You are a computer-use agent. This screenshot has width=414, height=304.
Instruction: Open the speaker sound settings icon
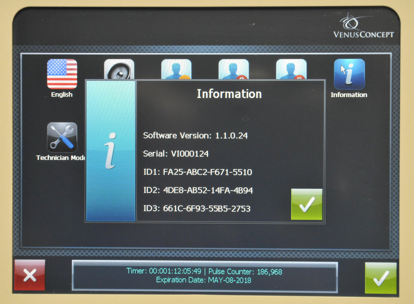[119, 69]
